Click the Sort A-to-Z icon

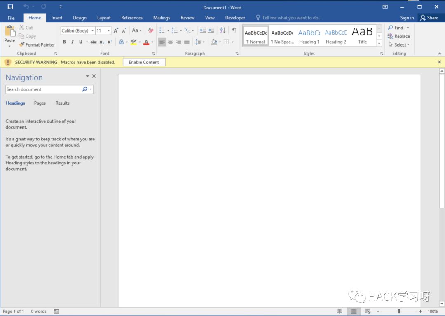(x=223, y=30)
